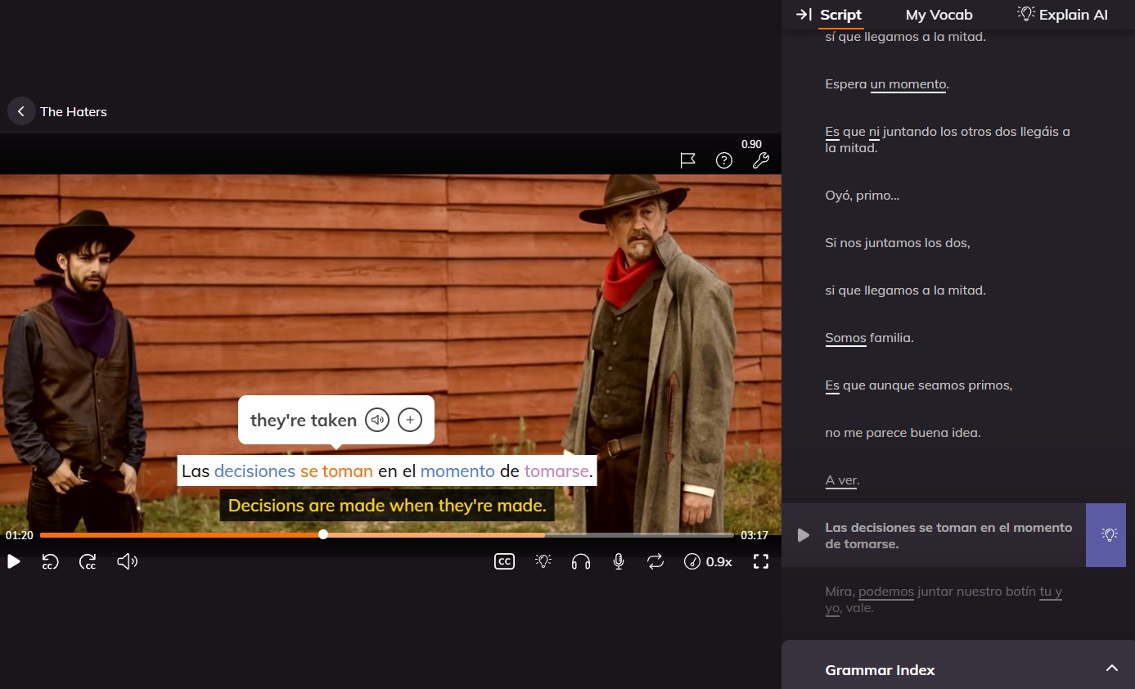Open the My Vocab tab
The width and height of the screenshot is (1135, 689).
(939, 15)
